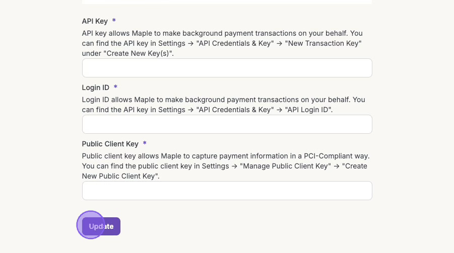Click the "API Login ID" quoted text
Screen dimensions: 454x253
(308, 110)
